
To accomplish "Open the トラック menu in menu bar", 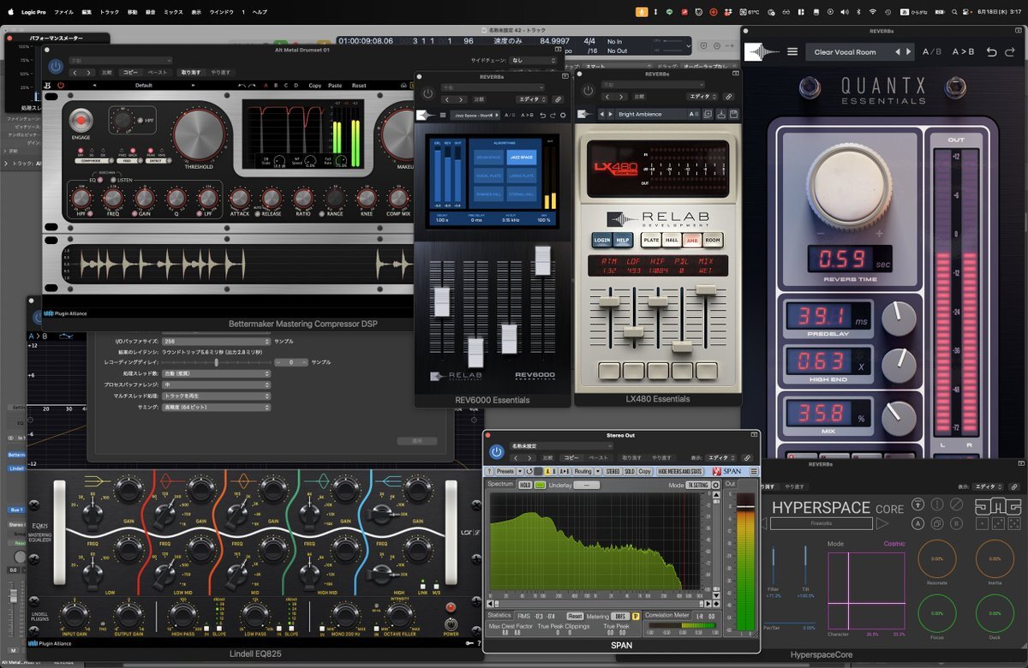I will [x=110, y=12].
